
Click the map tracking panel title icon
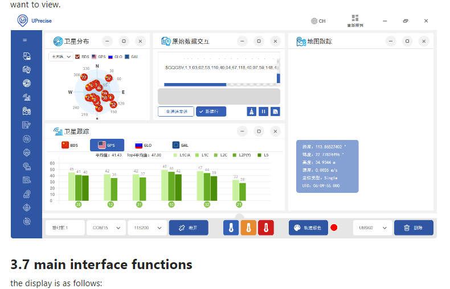[301, 42]
